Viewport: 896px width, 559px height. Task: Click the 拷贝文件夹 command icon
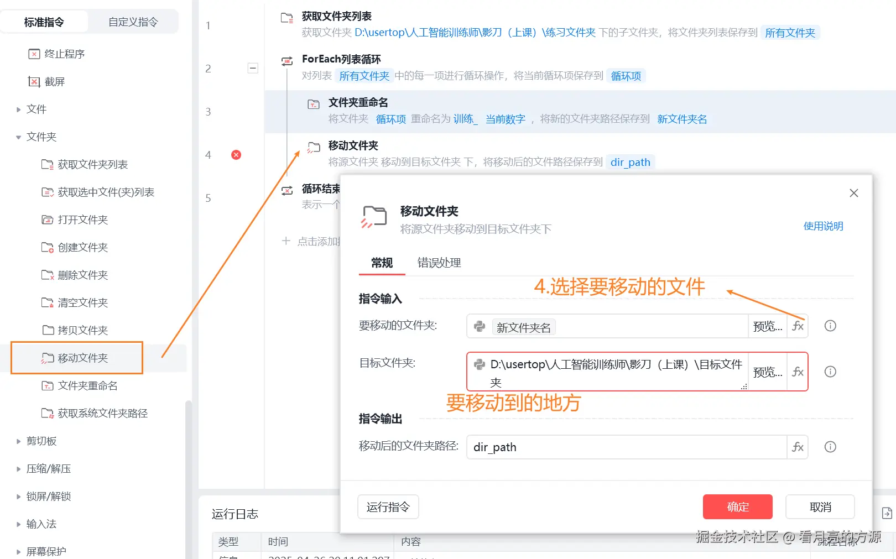pos(48,330)
